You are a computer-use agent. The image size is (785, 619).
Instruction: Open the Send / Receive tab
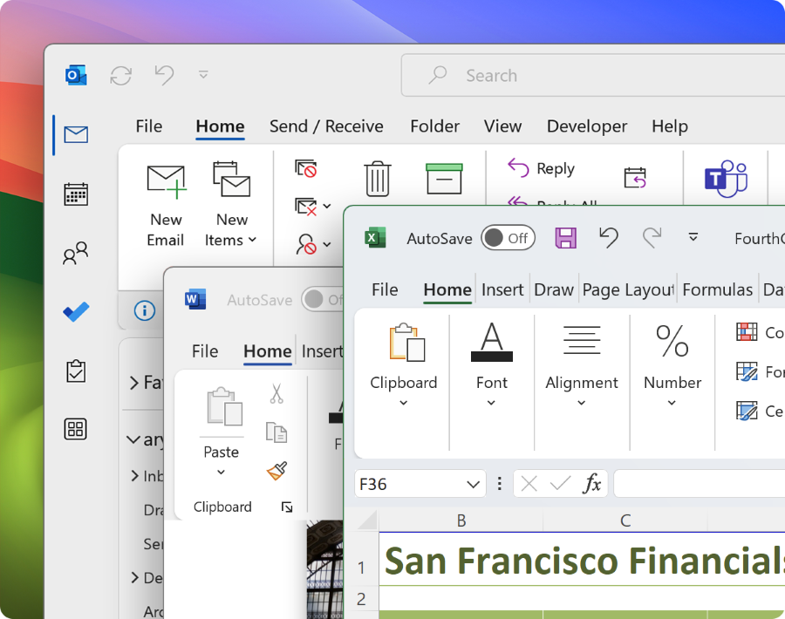[x=326, y=126]
